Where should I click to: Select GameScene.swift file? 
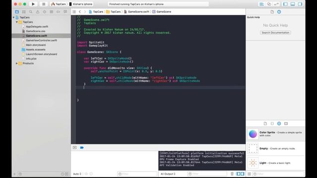pos(36,36)
